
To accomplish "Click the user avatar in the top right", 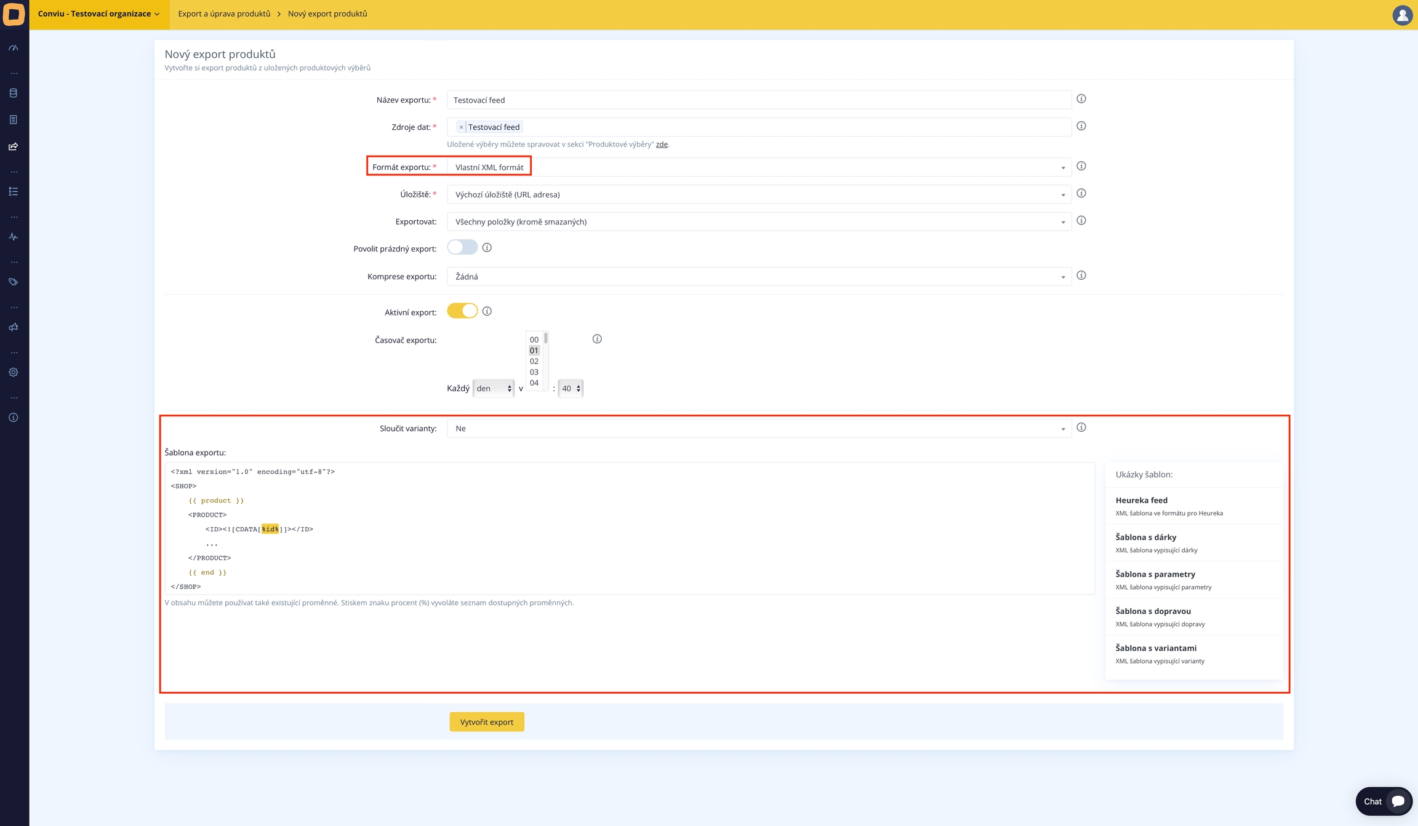I will coord(1402,15).
